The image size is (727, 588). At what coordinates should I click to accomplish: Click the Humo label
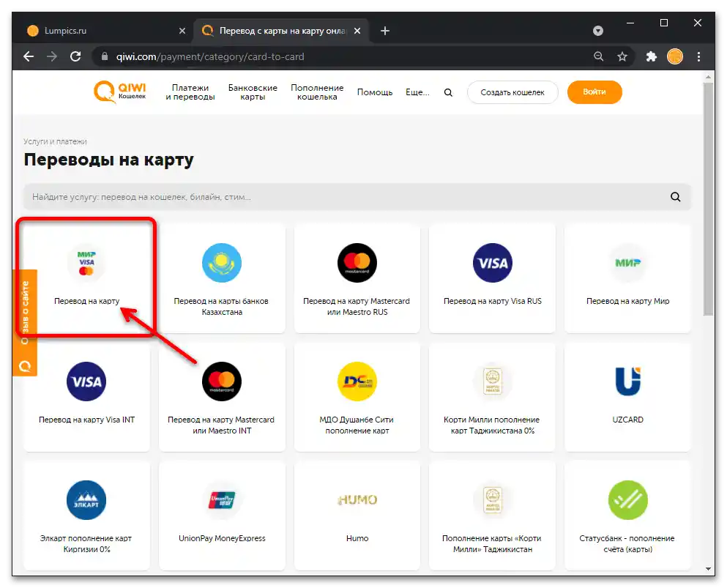pyautogui.click(x=357, y=538)
